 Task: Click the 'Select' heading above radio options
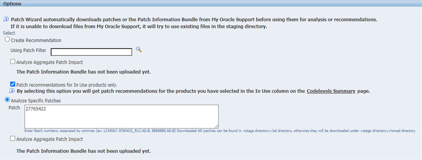click(9, 33)
